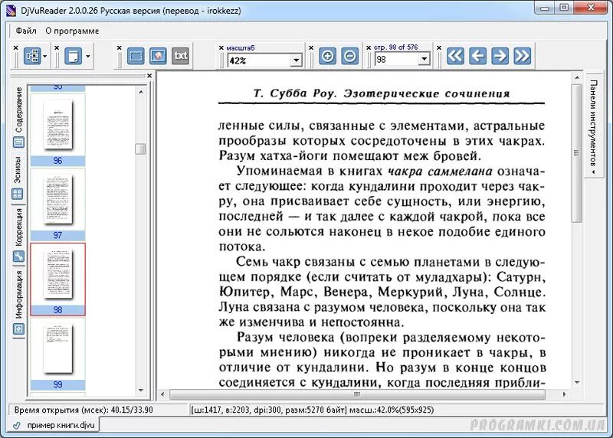Image resolution: width=613 pixels, height=438 pixels.
Task: Zoom in with the plus icon
Action: click(327, 56)
